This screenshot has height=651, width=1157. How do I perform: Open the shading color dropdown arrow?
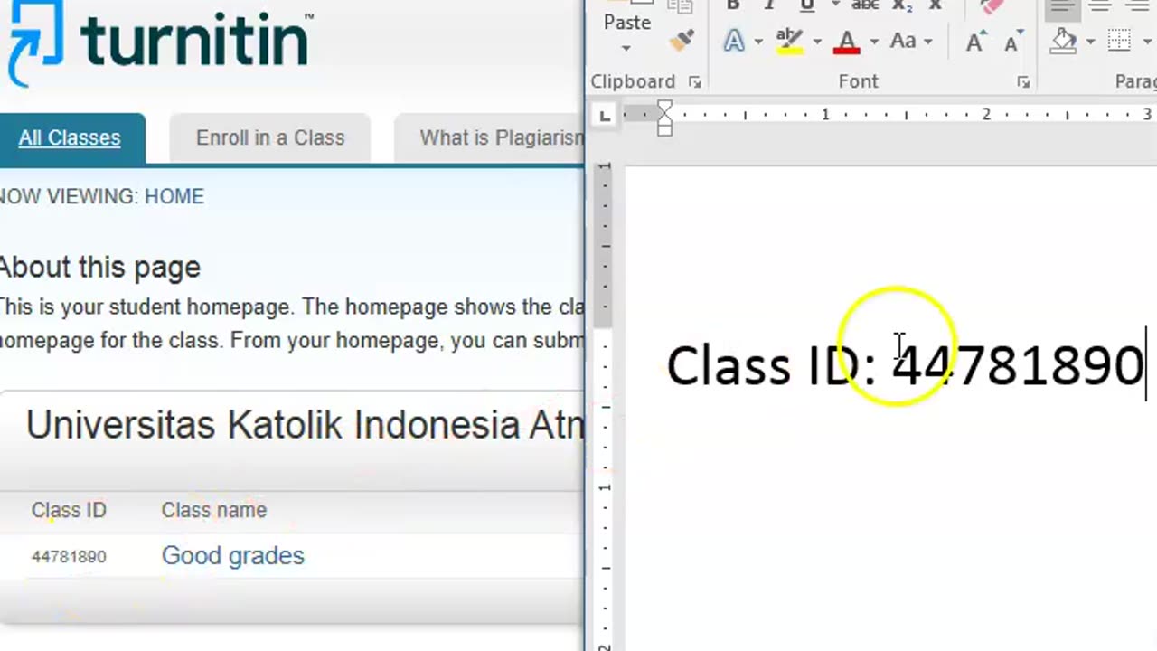tap(1090, 42)
